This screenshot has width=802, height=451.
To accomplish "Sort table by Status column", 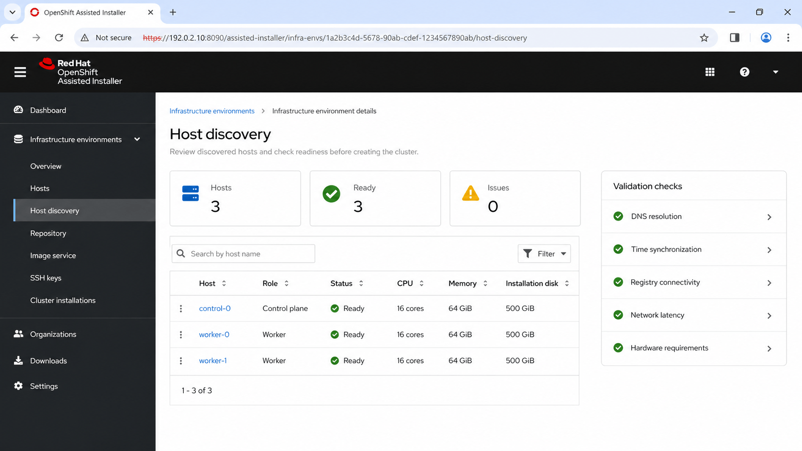I will click(347, 283).
